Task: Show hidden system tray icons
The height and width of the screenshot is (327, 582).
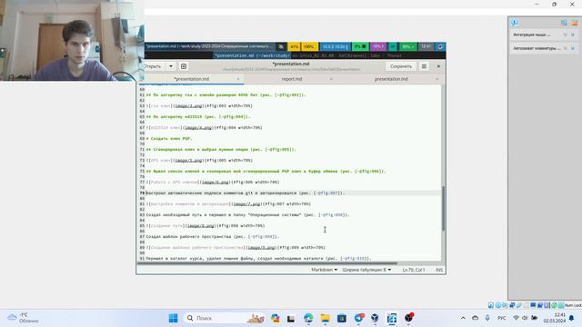Action: tap(463, 318)
